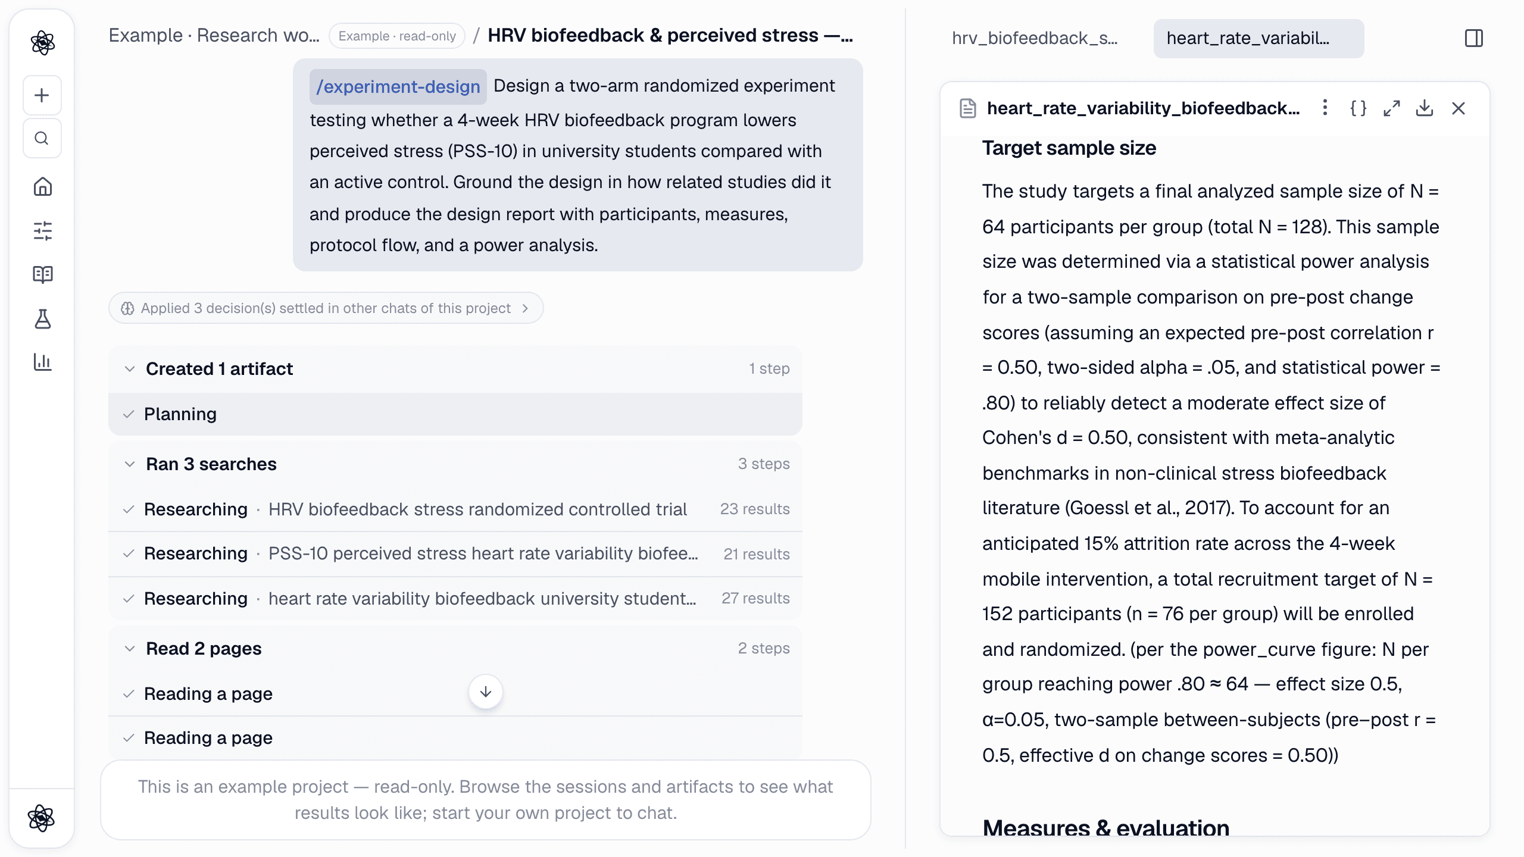Image resolution: width=1524 pixels, height=857 pixels.
Task: Click the Measures & evaluation heading
Action: coord(1105,828)
